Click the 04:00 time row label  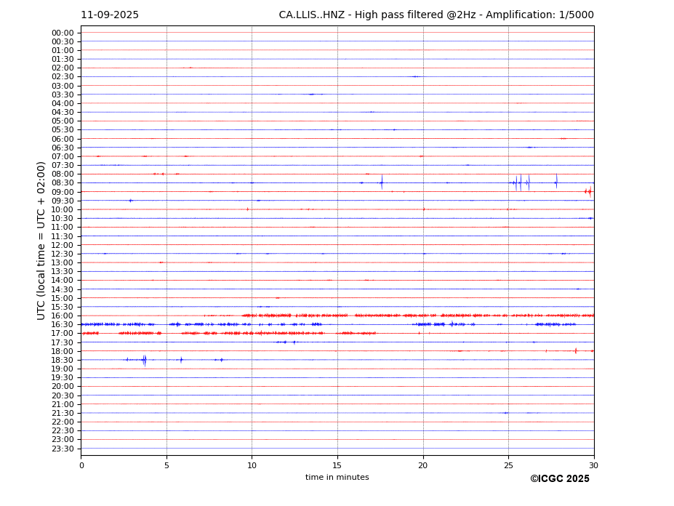pyautogui.click(x=63, y=104)
